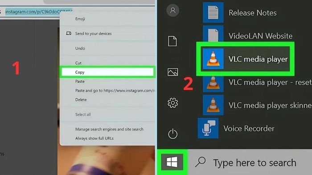Image resolution: width=312 pixels, height=175 pixels.
Task: Open Documents icon in Start menu sidebar
Action: pos(172,41)
